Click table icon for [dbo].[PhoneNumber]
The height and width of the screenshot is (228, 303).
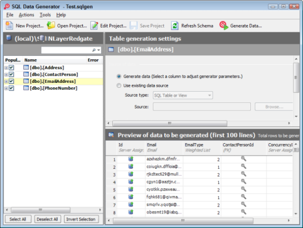pos(26,88)
